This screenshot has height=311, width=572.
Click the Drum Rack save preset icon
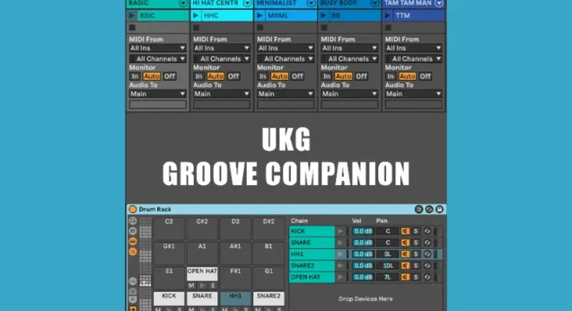coord(440,209)
